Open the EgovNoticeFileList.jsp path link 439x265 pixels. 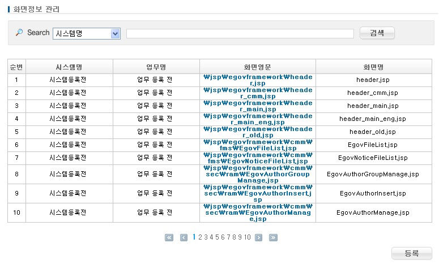pyautogui.click(x=257, y=158)
